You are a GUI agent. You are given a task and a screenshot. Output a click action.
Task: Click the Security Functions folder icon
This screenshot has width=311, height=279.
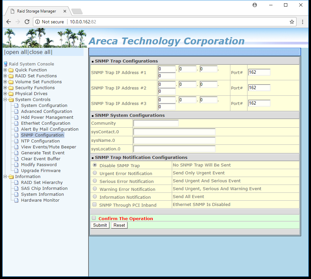coord(11,88)
